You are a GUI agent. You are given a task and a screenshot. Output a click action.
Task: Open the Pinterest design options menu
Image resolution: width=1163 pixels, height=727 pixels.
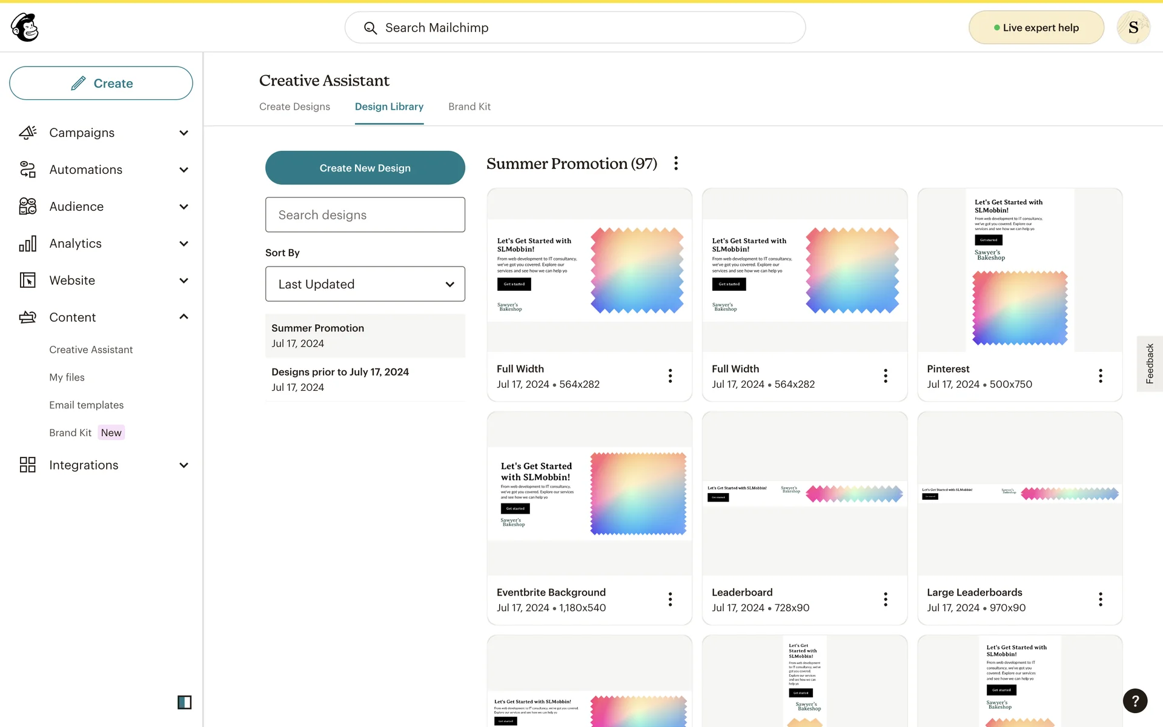pos(1100,376)
